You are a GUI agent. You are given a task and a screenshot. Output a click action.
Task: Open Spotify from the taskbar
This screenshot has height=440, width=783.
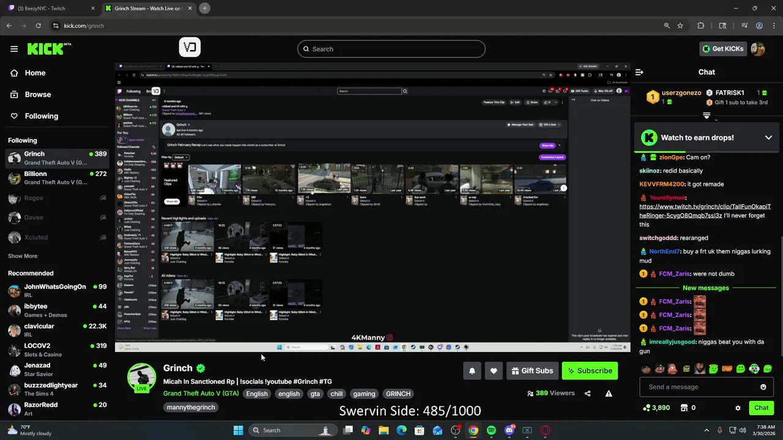click(491, 430)
